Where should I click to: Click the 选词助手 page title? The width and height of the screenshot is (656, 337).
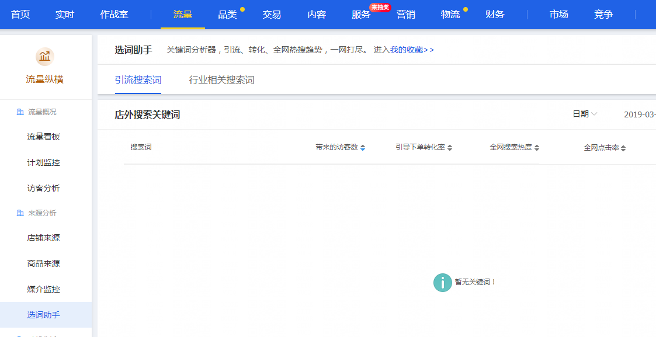[133, 50]
